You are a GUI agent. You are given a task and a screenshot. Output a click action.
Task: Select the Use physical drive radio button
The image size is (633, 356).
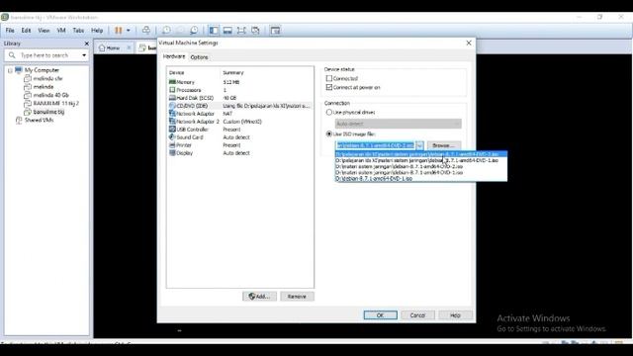coord(329,112)
